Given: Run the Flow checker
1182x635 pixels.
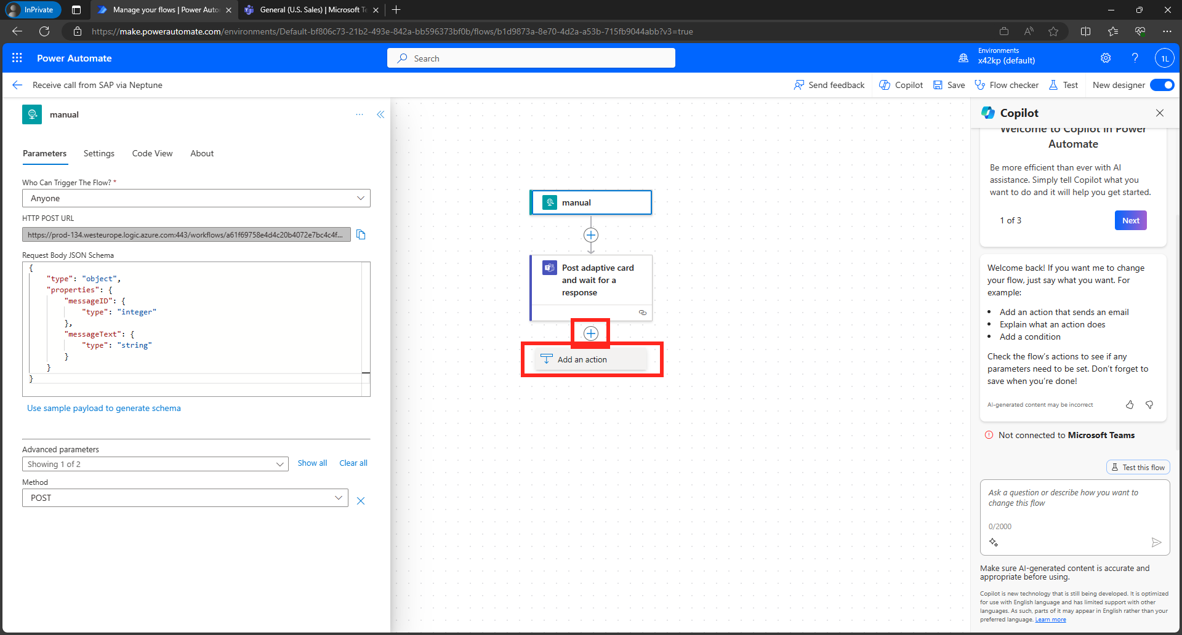Looking at the screenshot, I should pyautogui.click(x=1007, y=85).
